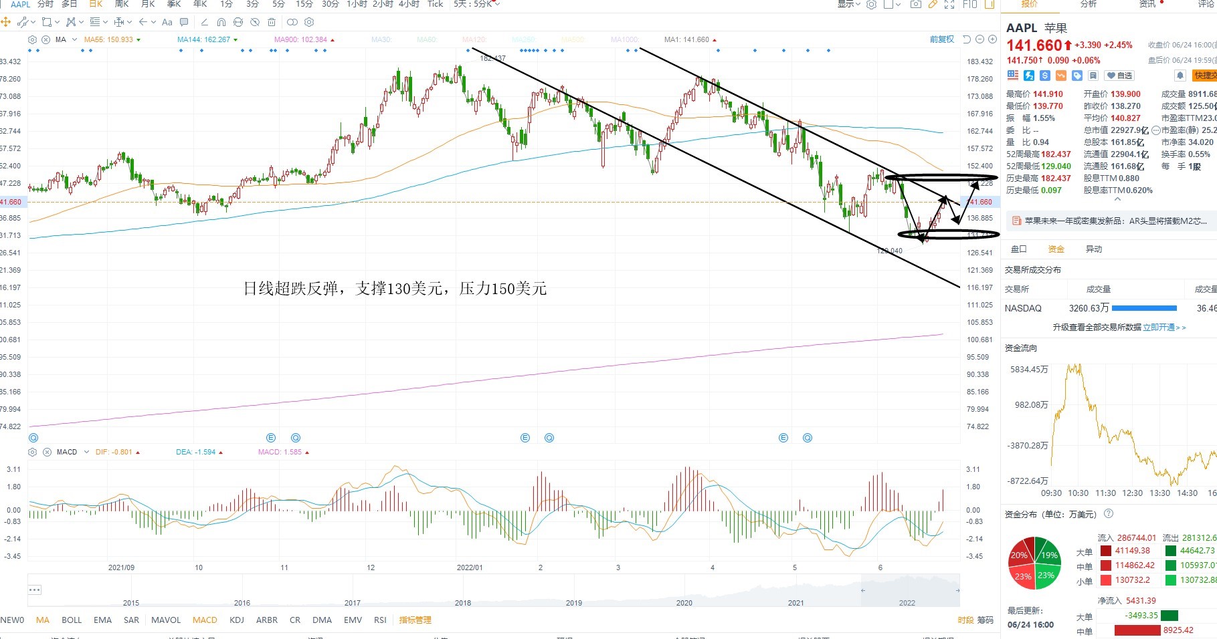The image size is (1217, 639).
Task: Open the drawing tools settings gear
Action: (309, 22)
